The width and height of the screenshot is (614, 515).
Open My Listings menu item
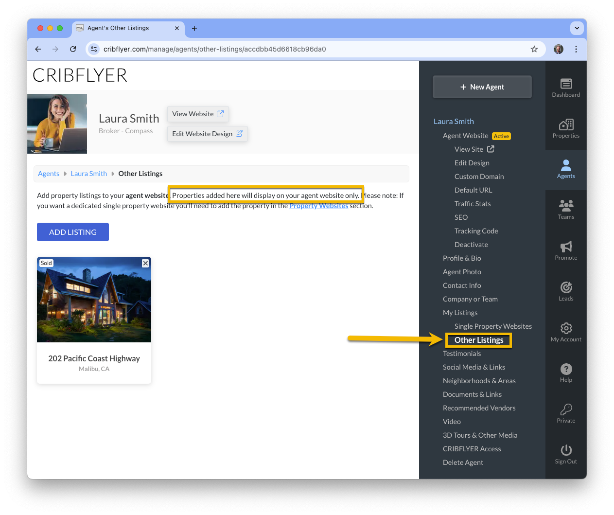pos(460,313)
